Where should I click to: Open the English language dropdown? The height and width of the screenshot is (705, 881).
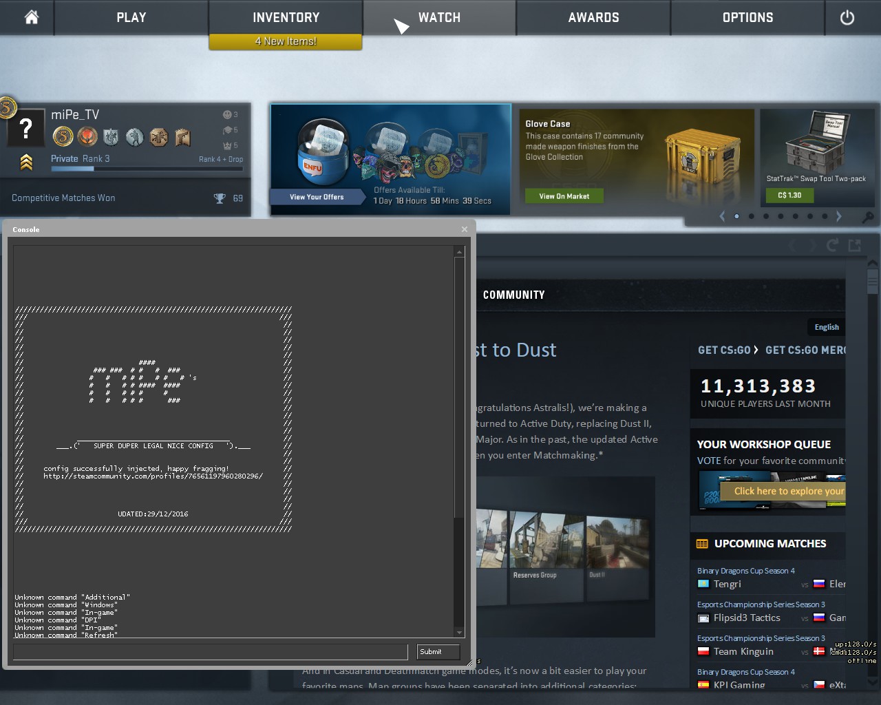(827, 327)
